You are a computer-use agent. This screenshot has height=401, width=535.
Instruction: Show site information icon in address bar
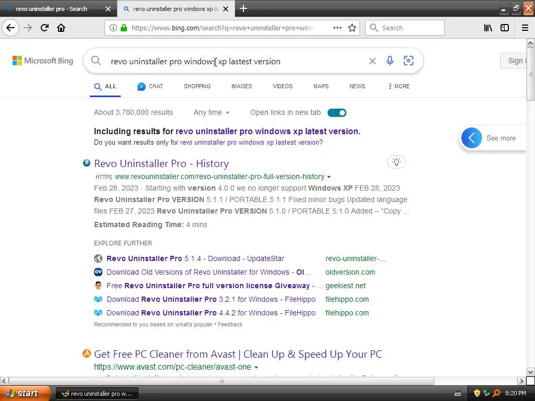tap(113, 28)
